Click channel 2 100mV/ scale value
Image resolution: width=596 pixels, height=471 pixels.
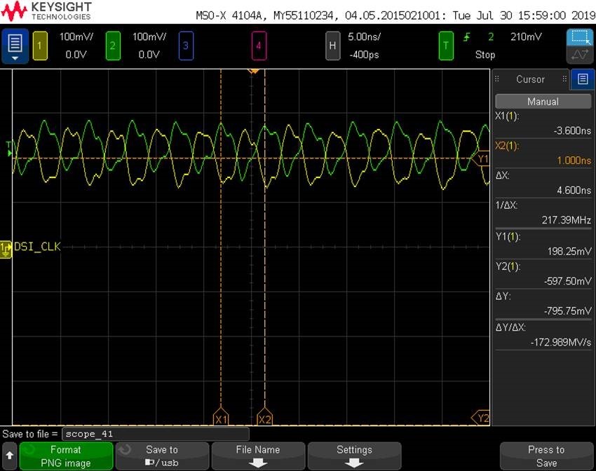point(149,37)
